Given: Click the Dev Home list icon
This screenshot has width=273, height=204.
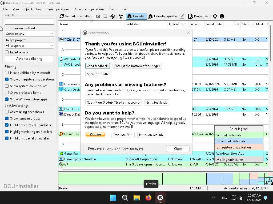Looking at the screenshot, I should click(x=61, y=109).
